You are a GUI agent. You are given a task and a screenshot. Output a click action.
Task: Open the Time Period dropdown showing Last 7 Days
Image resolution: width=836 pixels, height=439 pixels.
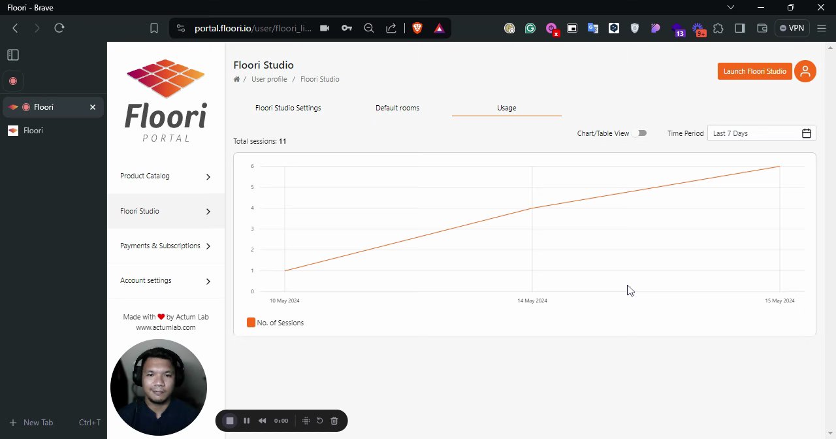click(762, 133)
